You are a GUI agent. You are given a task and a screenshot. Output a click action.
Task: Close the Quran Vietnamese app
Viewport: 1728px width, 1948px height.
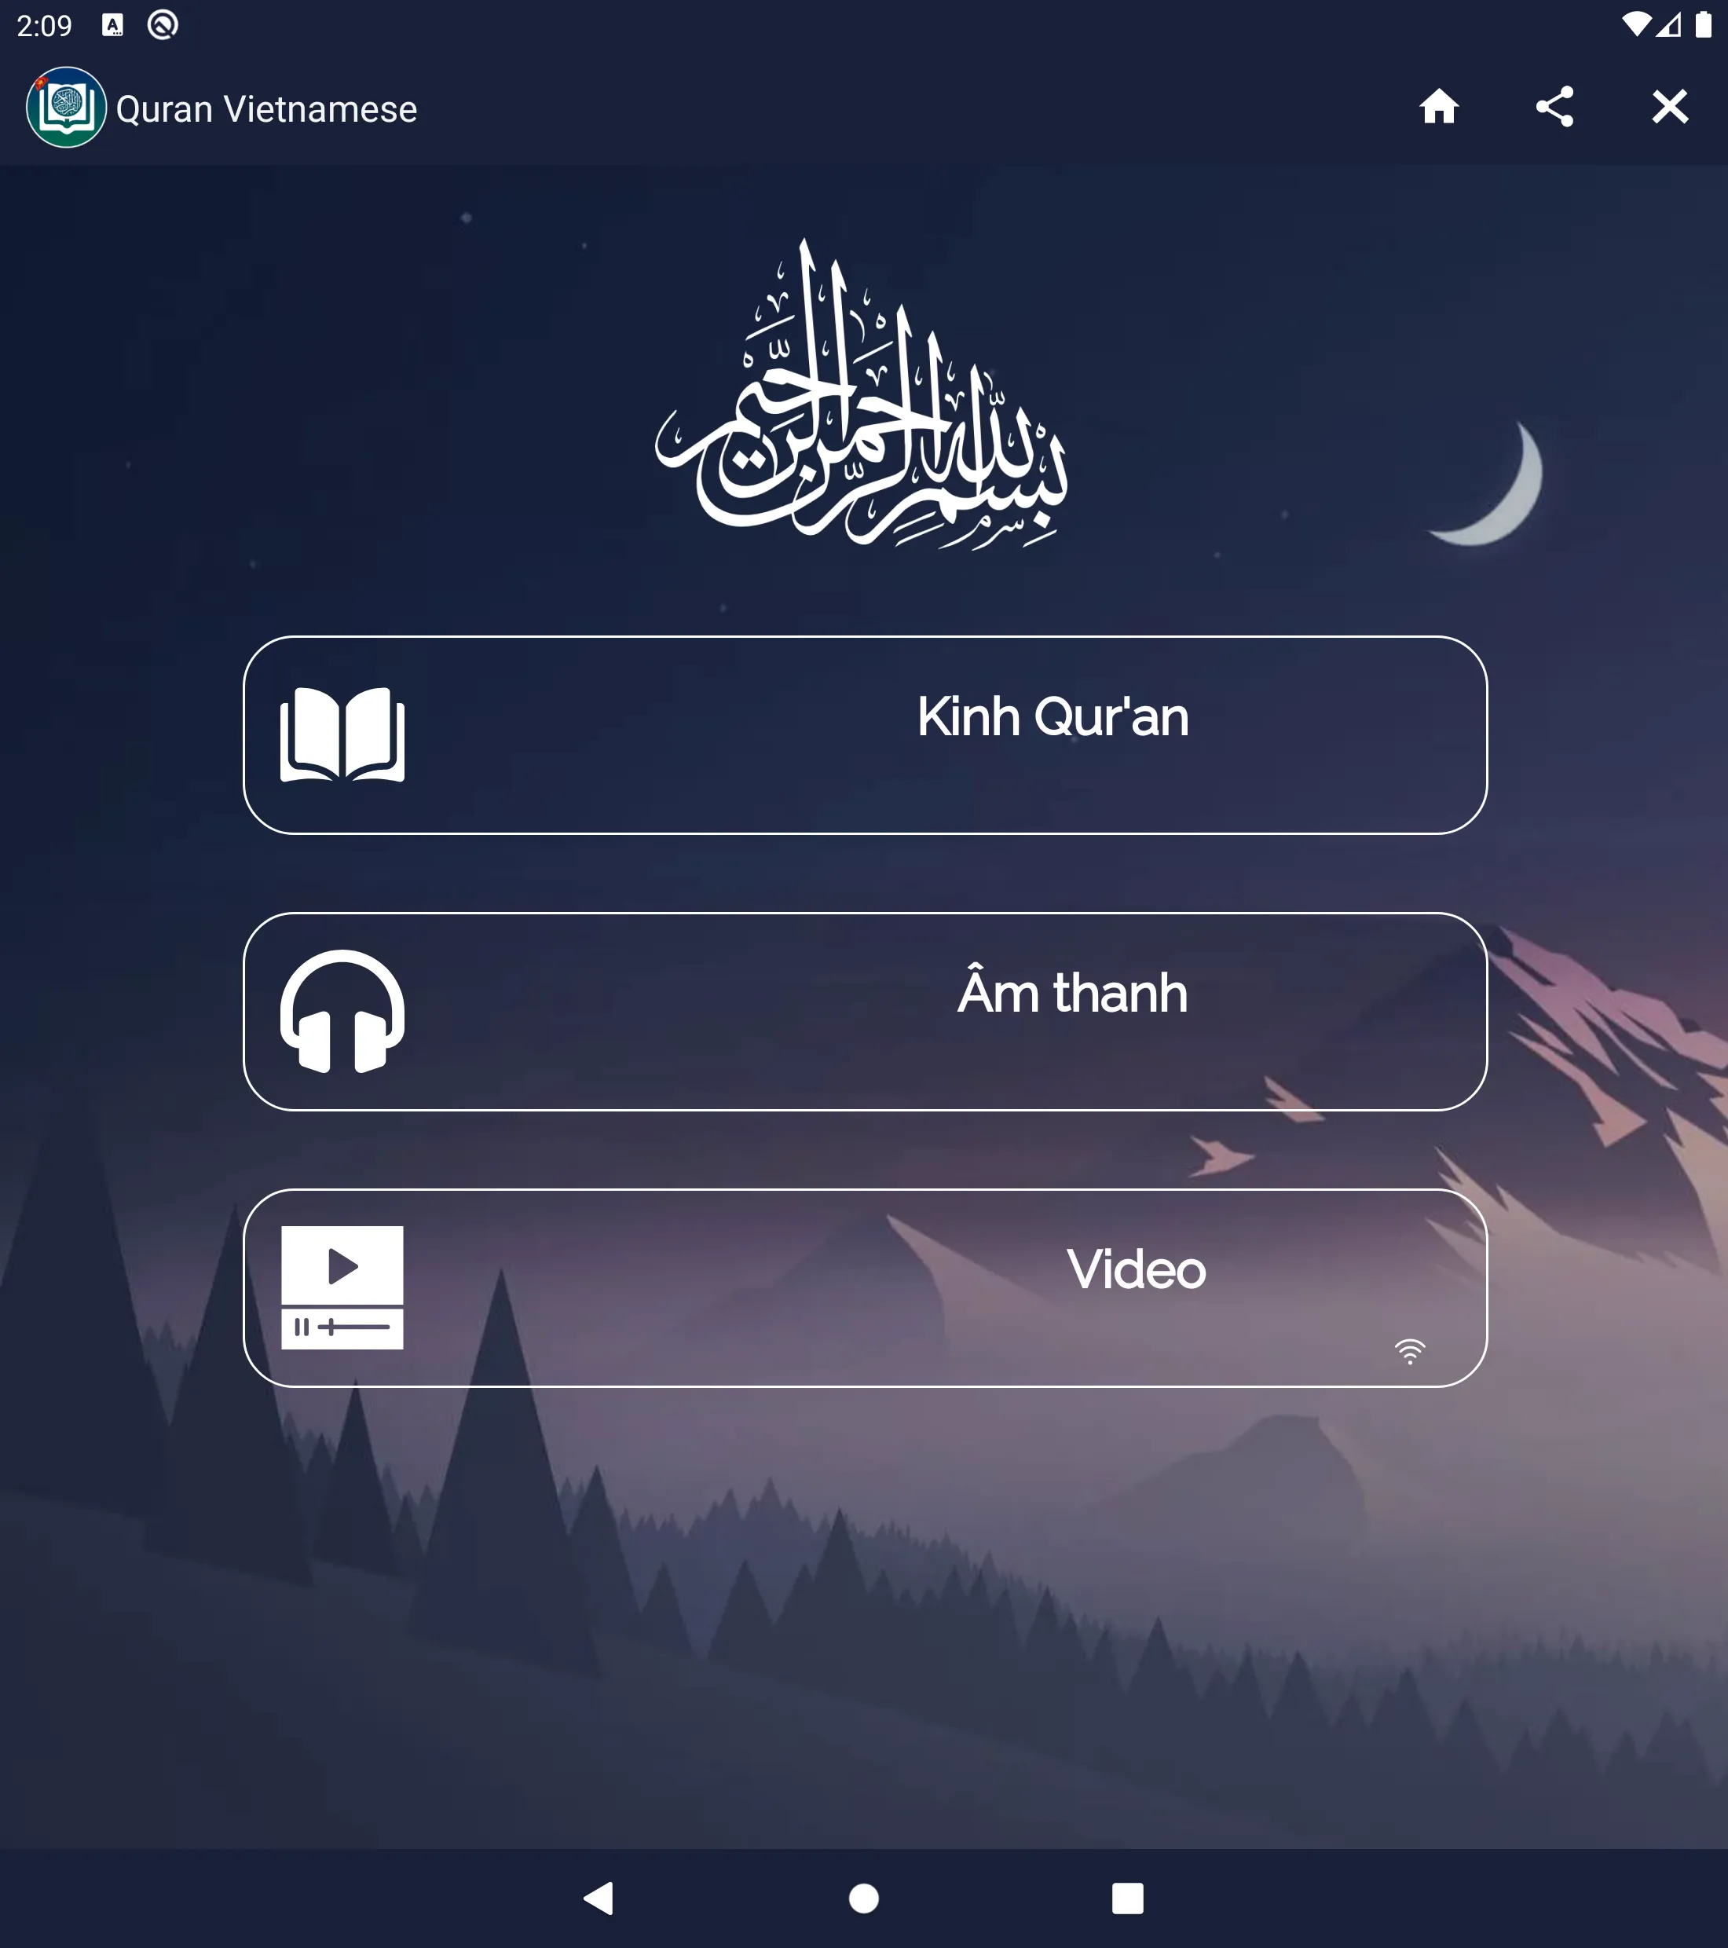point(1670,105)
